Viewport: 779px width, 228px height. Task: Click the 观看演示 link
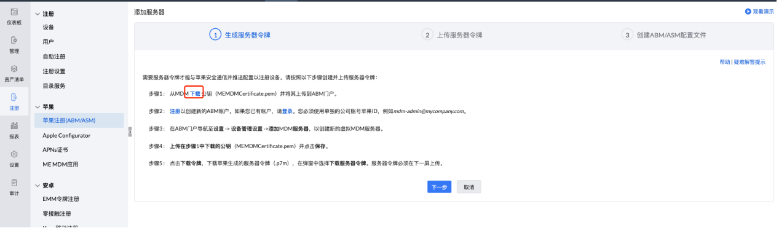click(x=764, y=12)
